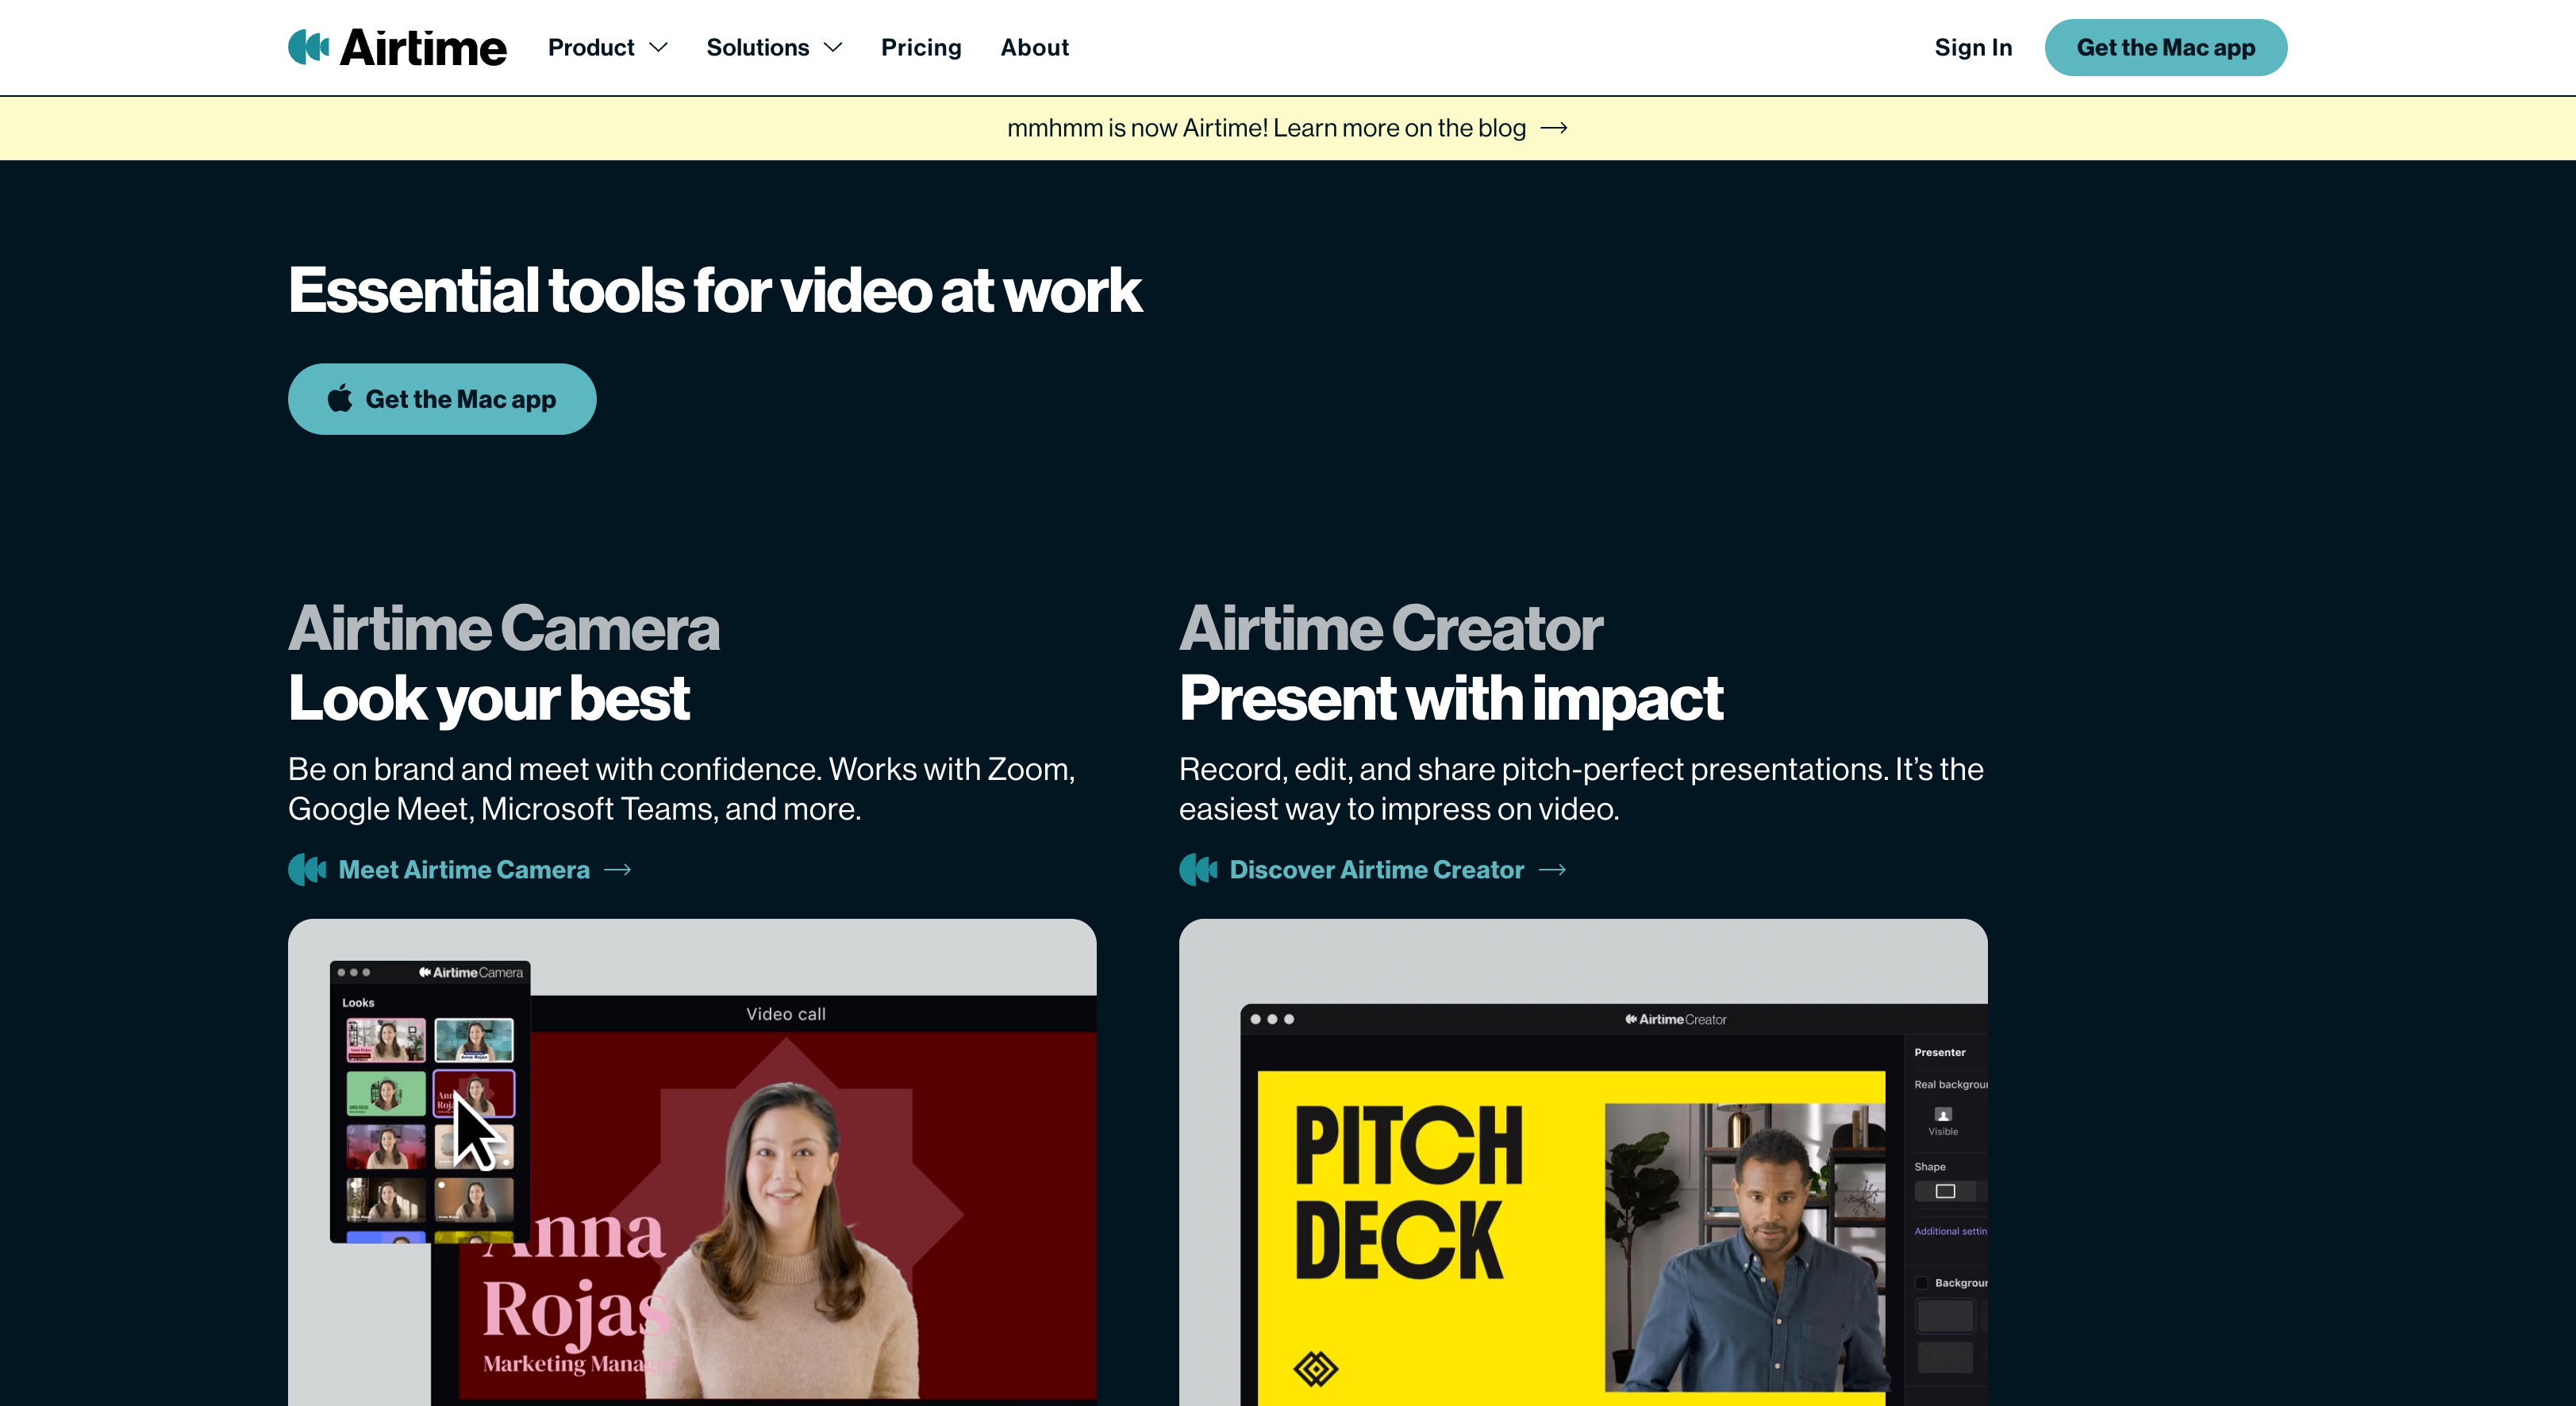Click the Airtime Creator heading

1390,629
